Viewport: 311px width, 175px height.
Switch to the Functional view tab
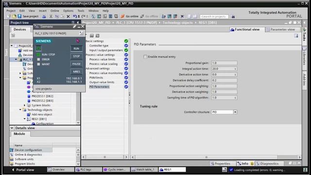247,29
